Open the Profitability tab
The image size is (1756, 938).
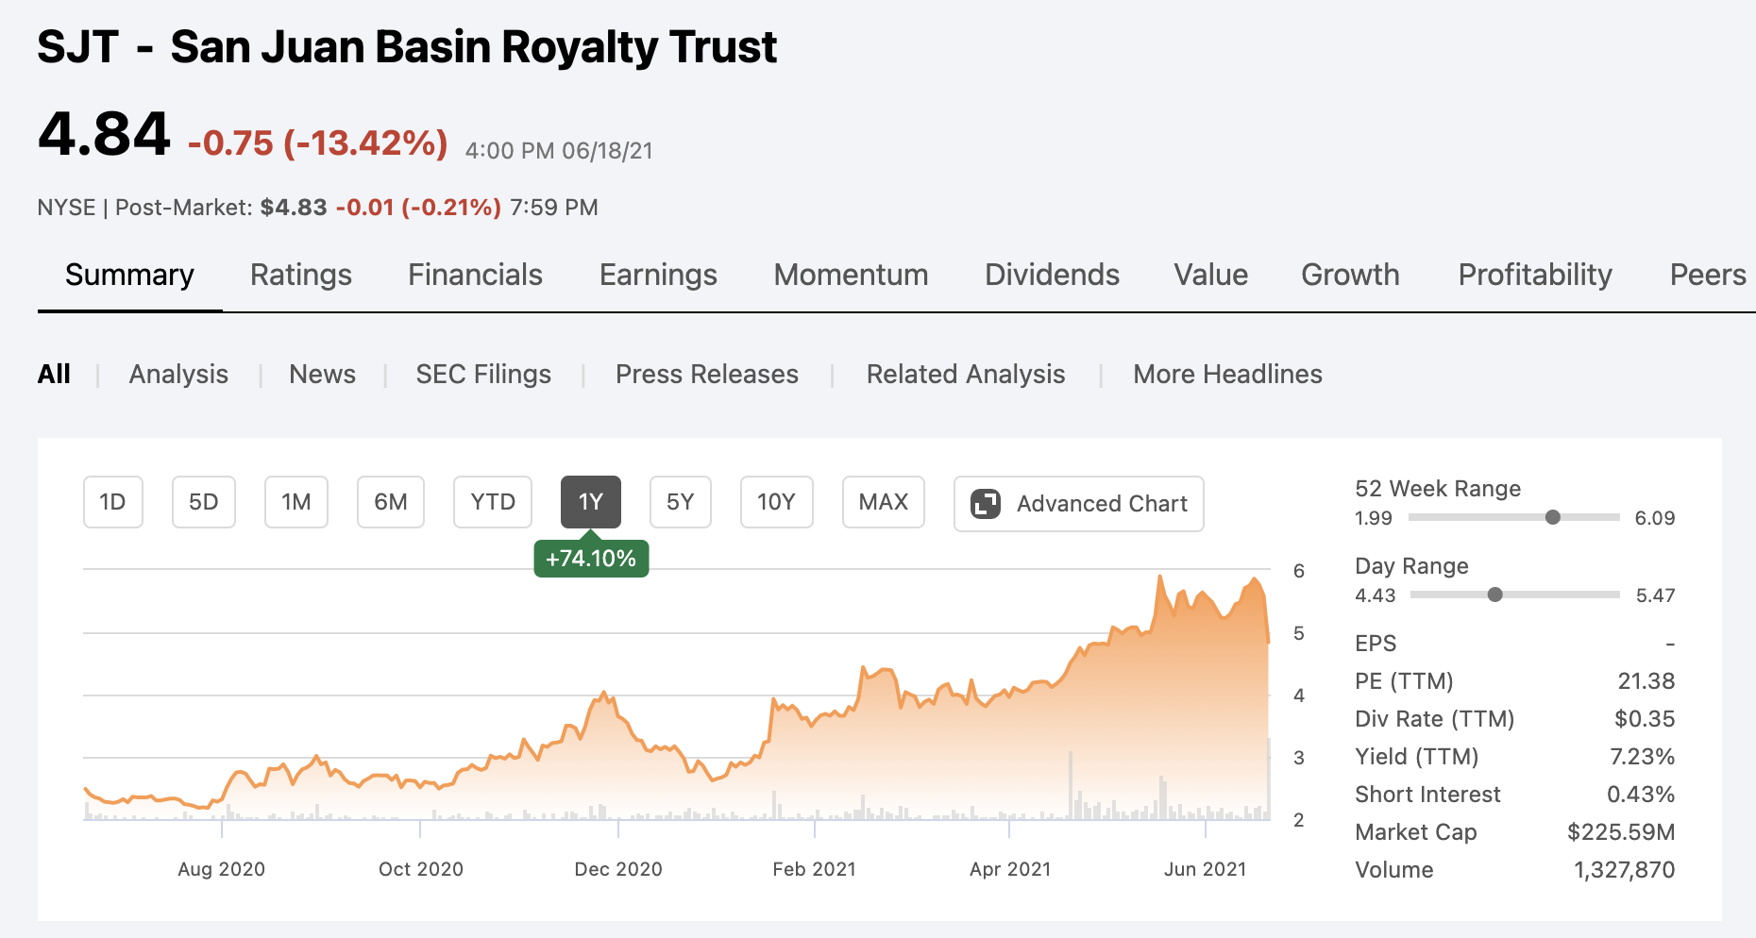pos(1534,275)
